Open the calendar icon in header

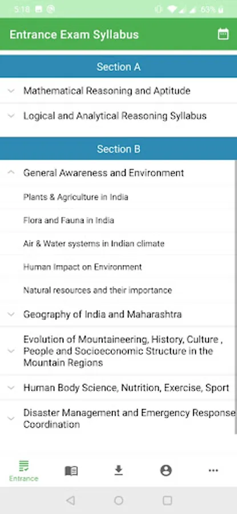click(223, 34)
